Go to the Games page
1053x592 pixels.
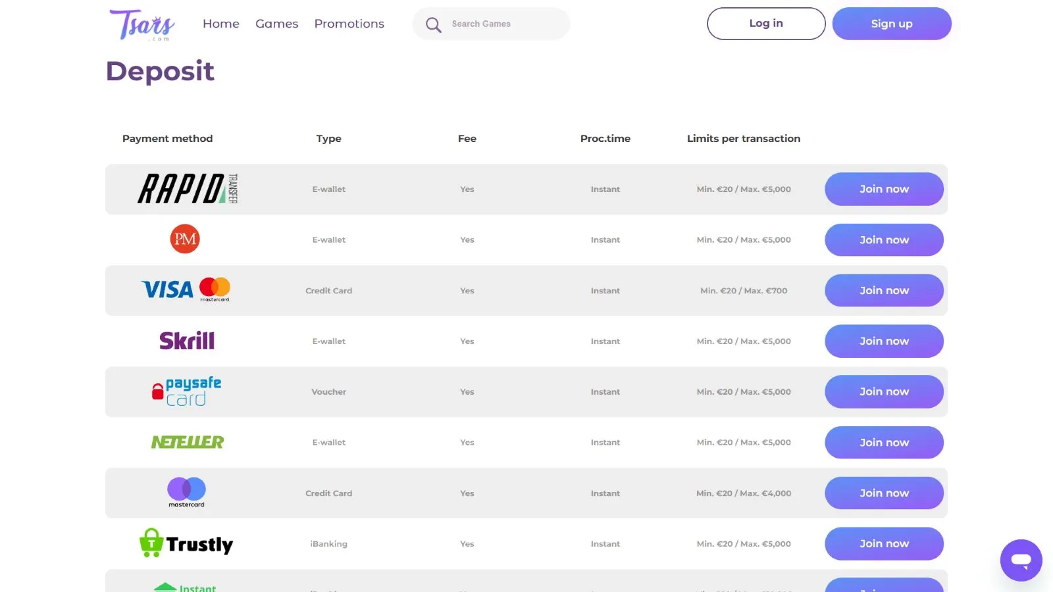point(276,24)
